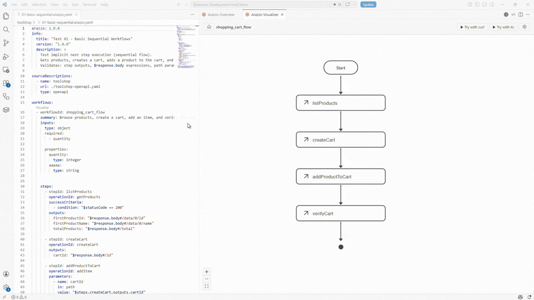The image size is (534, 300).
Task: Open the Run menu
Action: pos(75,5)
